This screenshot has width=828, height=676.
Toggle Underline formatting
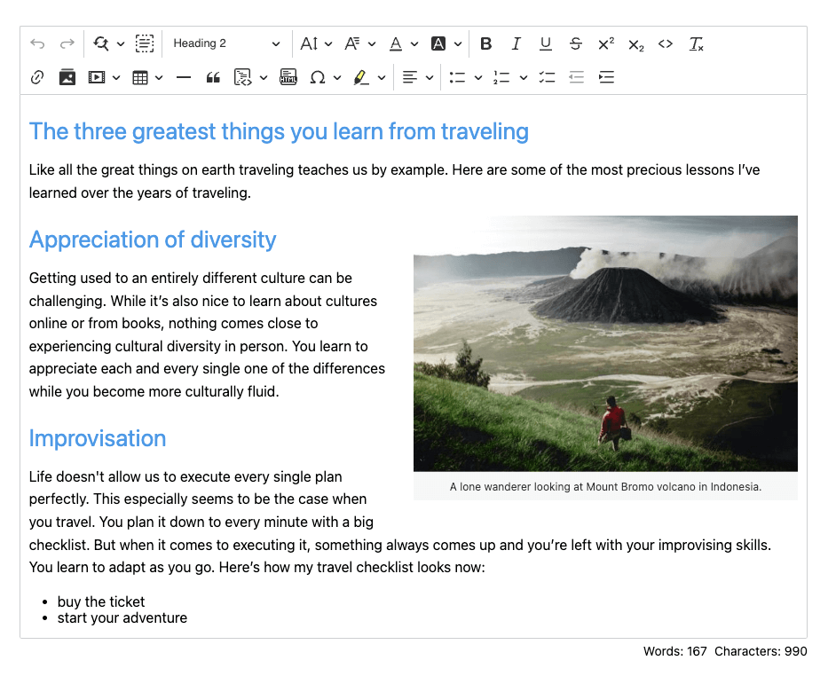click(546, 43)
